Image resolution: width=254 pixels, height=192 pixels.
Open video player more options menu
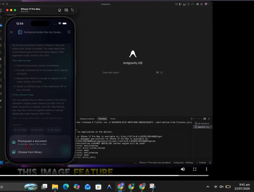[206, 169]
